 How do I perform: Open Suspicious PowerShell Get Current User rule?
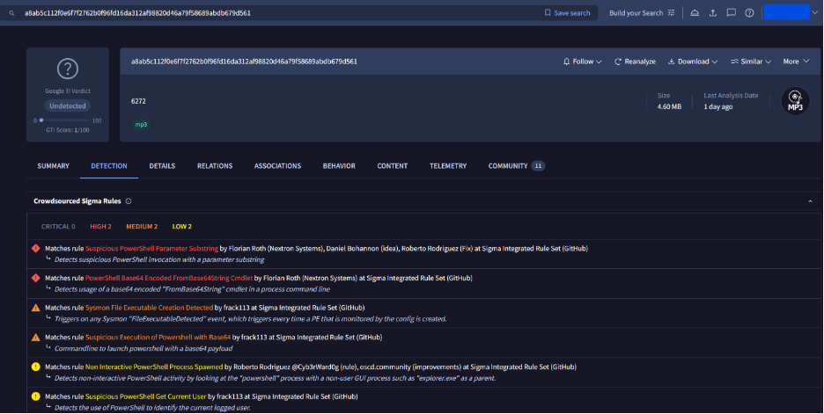tap(145, 396)
